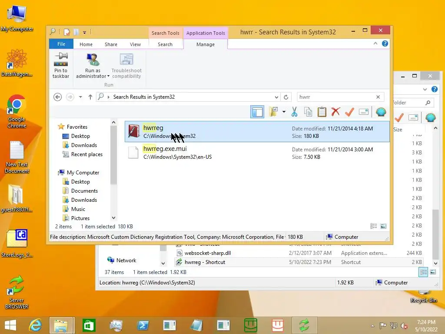Delete with red X toolbar icon
The image size is (445, 334).
[336, 112]
